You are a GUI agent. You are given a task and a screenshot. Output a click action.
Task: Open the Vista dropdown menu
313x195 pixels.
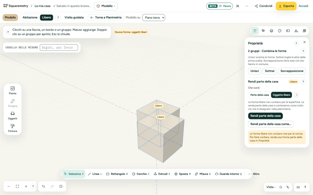coord(271,187)
